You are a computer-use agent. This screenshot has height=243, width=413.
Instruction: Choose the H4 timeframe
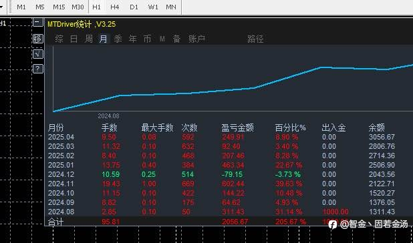115,7
